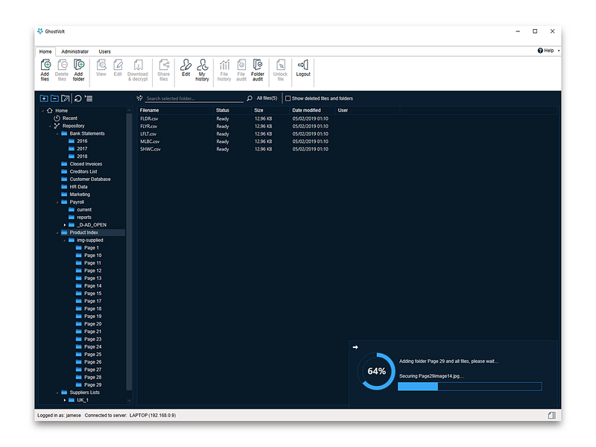
Task: Switch to the Users tab
Action: coord(104,51)
